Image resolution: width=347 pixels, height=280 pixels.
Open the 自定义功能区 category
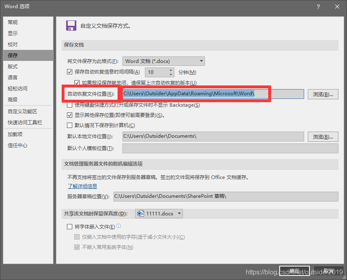(x=28, y=112)
